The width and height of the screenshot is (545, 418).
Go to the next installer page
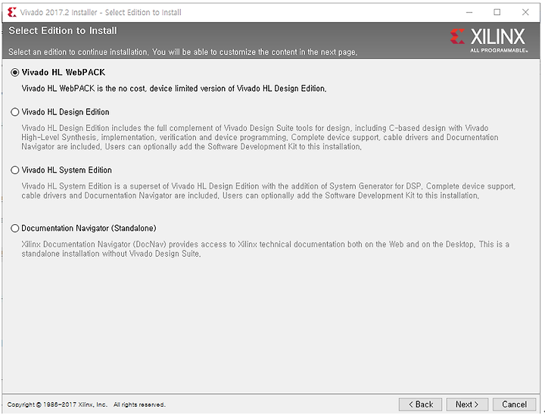tap(467, 404)
